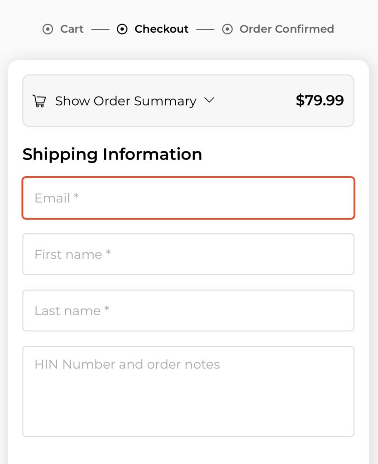Click the Email placeholder asterisk
The height and width of the screenshot is (464, 378).
pyautogui.click(x=76, y=196)
